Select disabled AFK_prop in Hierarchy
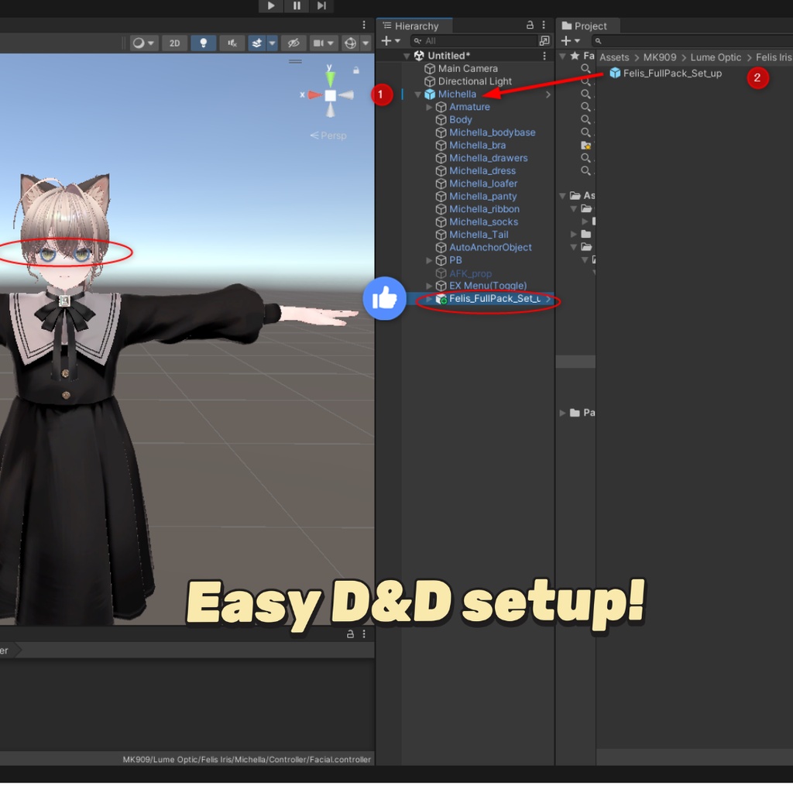 click(470, 273)
